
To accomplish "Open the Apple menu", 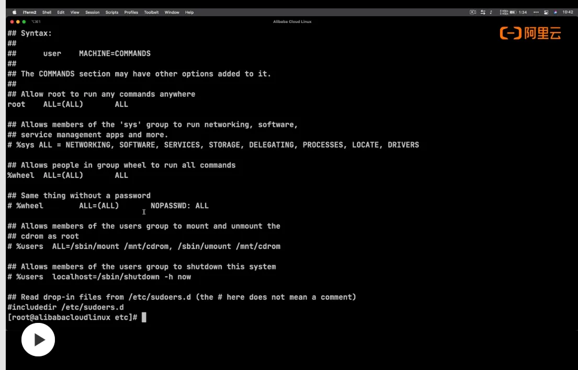I will [x=14, y=12].
